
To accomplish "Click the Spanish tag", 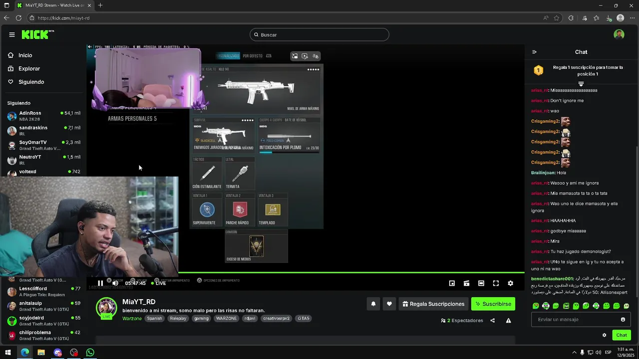I will point(154,318).
